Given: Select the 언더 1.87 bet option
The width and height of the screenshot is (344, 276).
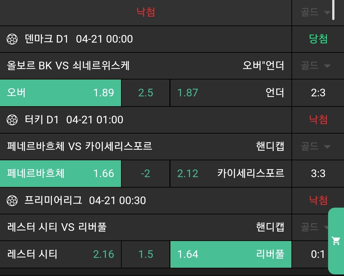Looking at the screenshot, I should click(231, 93).
